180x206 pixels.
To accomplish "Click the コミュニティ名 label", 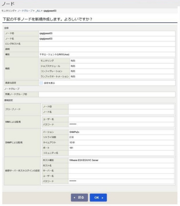I will [50, 153].
